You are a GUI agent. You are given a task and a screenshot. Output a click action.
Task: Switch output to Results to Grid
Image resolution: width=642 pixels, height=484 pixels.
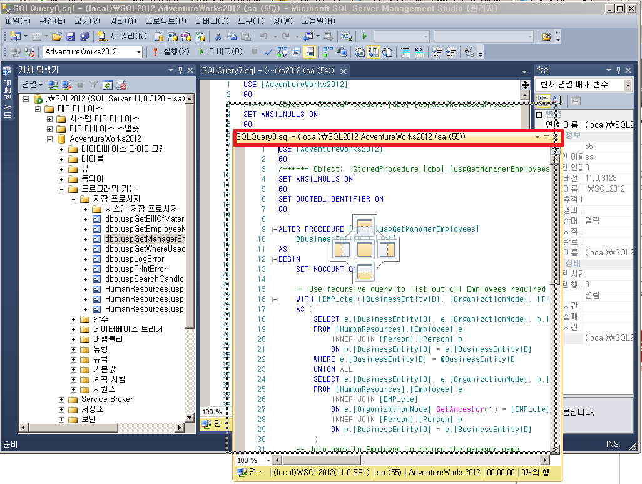pos(374,51)
